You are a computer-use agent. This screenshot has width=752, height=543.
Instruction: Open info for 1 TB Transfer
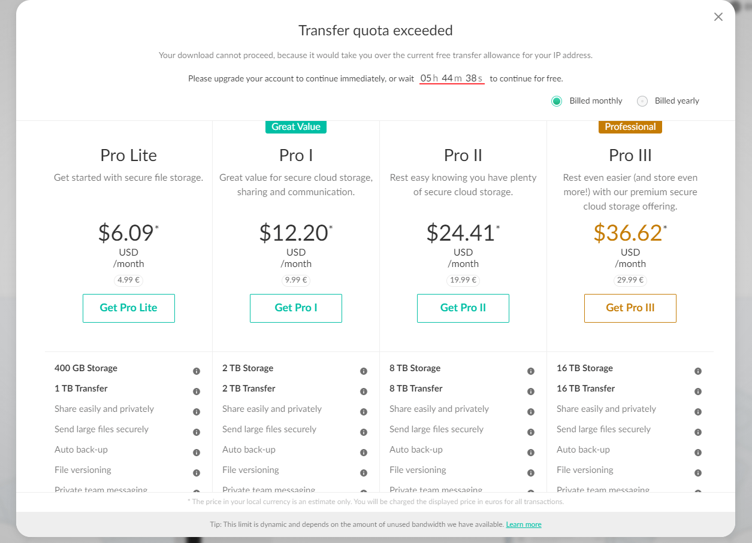click(x=196, y=391)
